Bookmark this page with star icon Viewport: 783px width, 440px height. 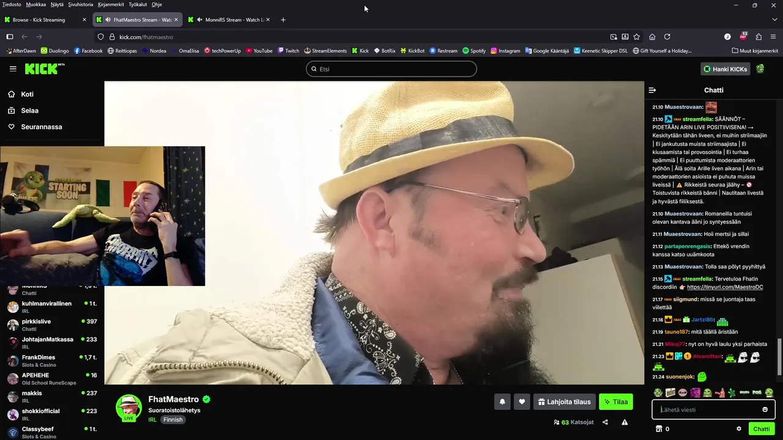click(637, 37)
